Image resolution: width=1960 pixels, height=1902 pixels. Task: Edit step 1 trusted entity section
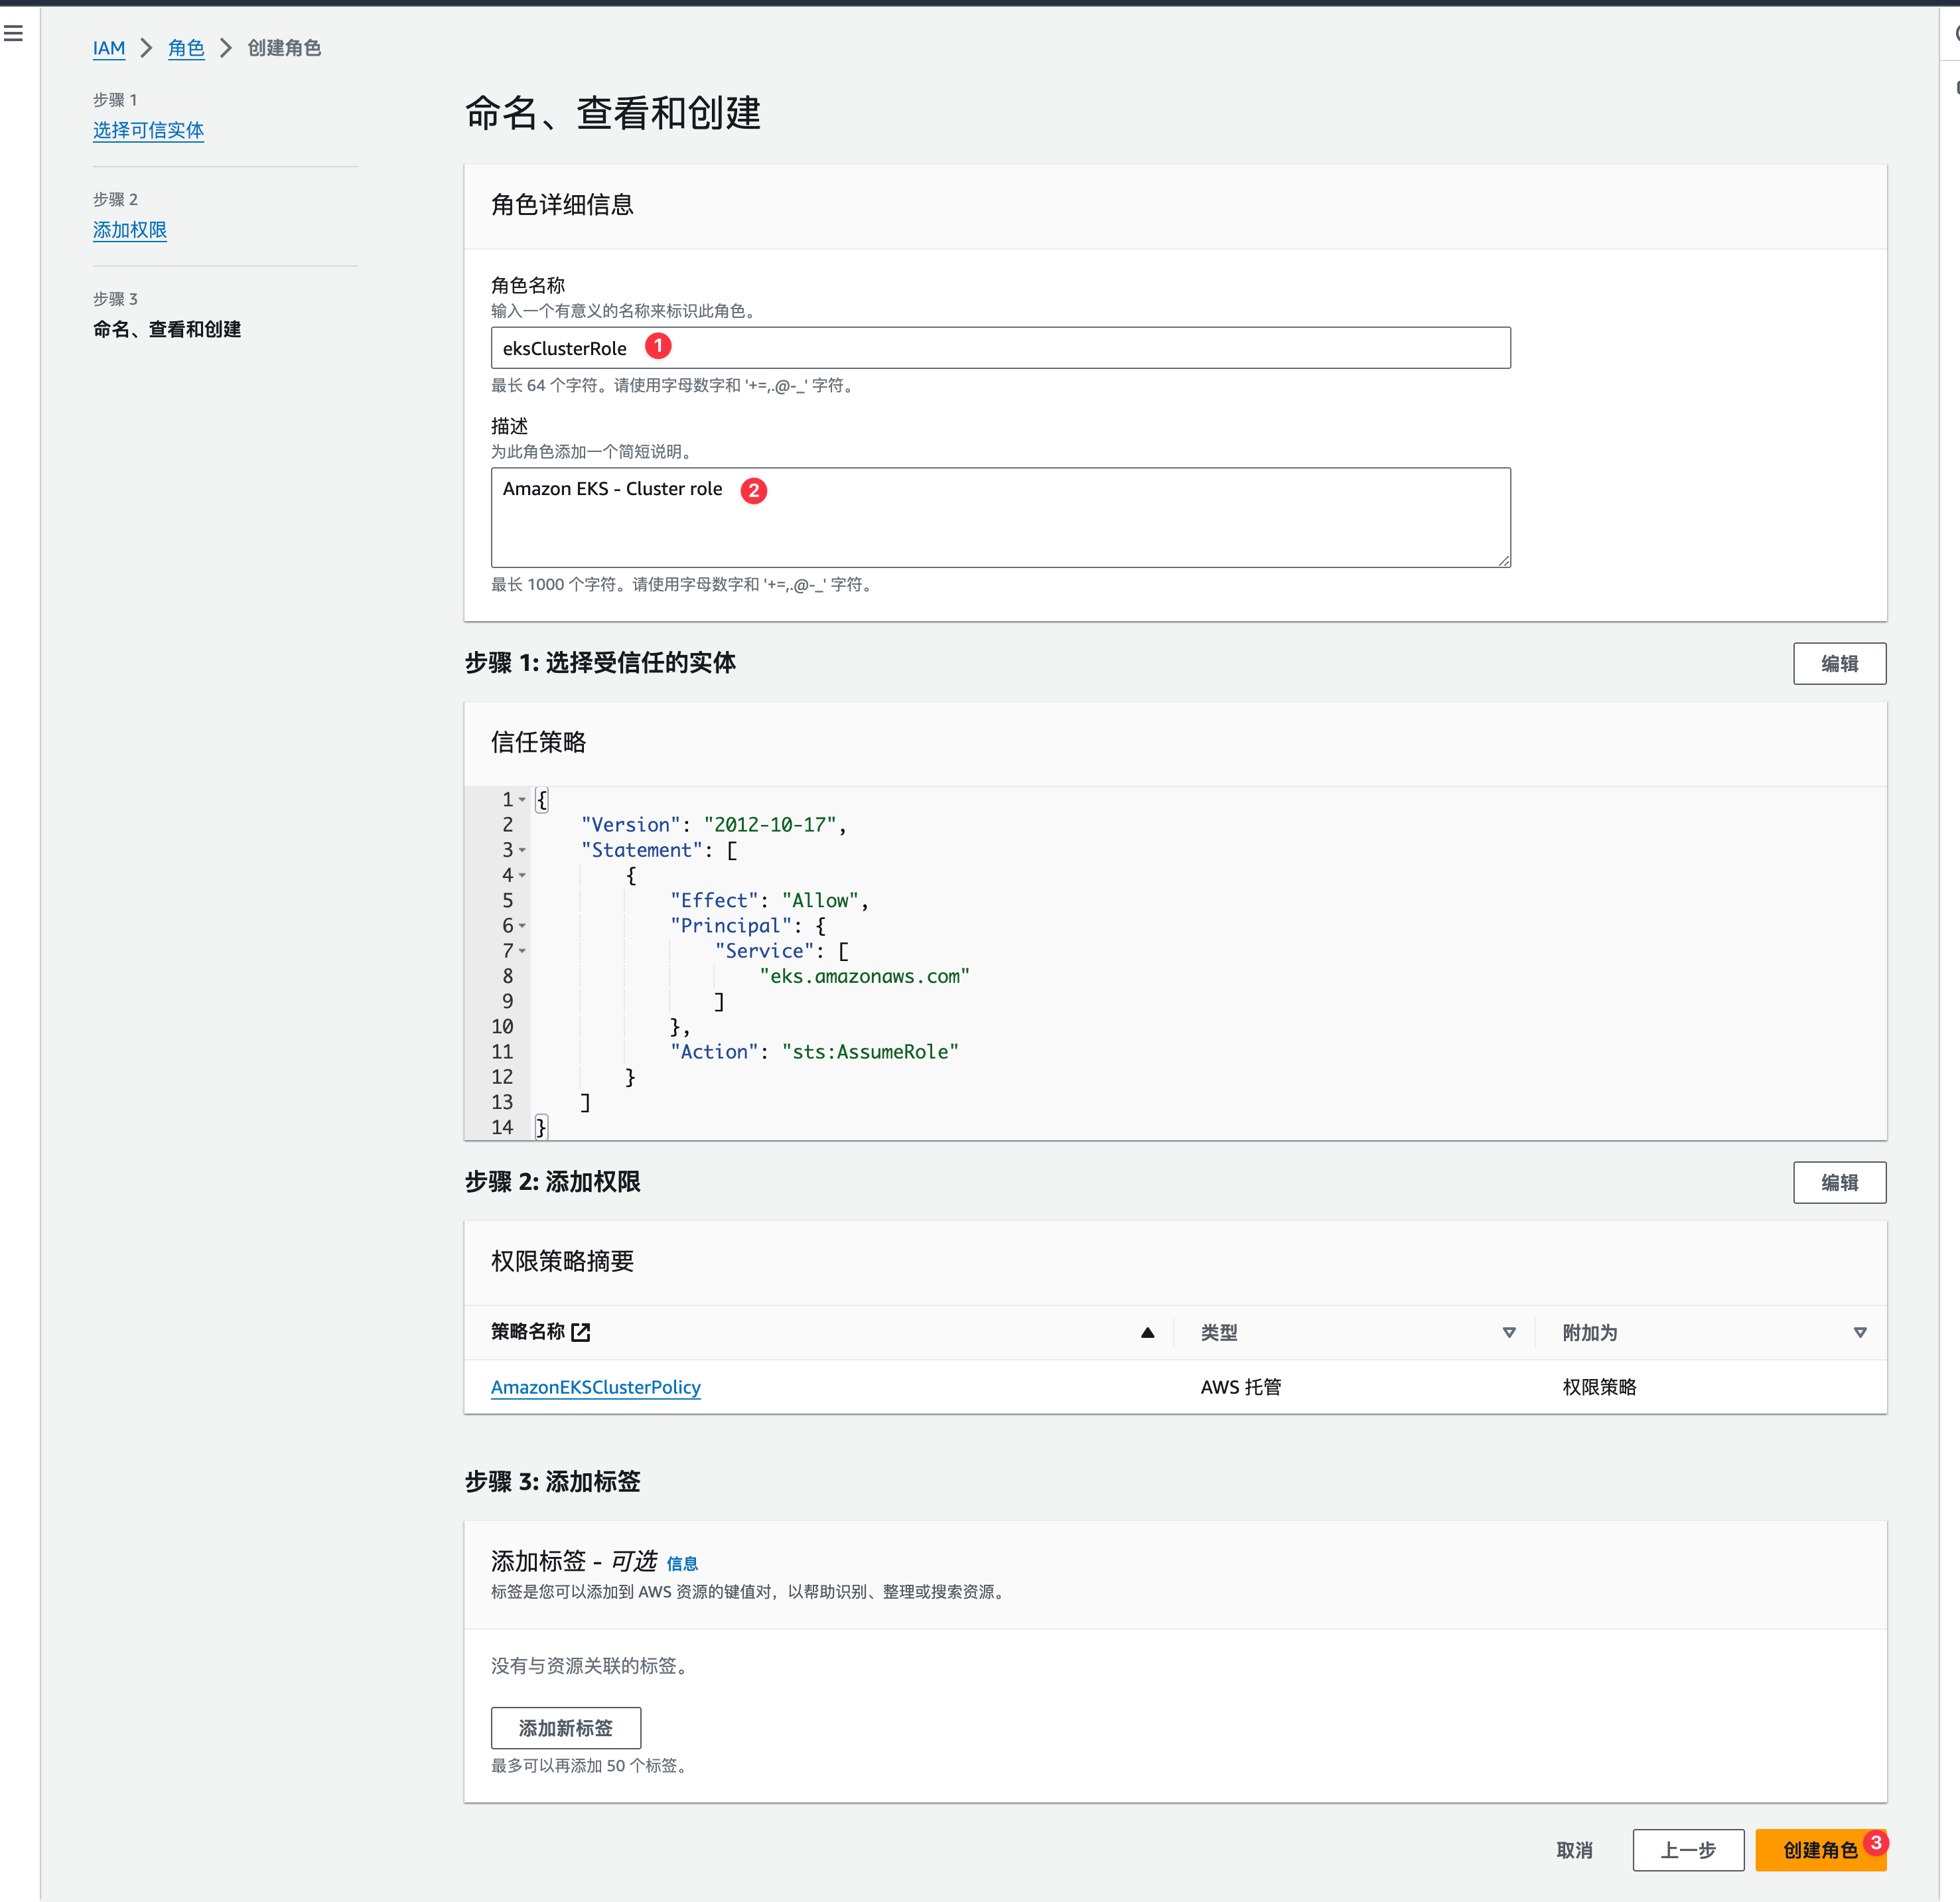click(x=1839, y=664)
